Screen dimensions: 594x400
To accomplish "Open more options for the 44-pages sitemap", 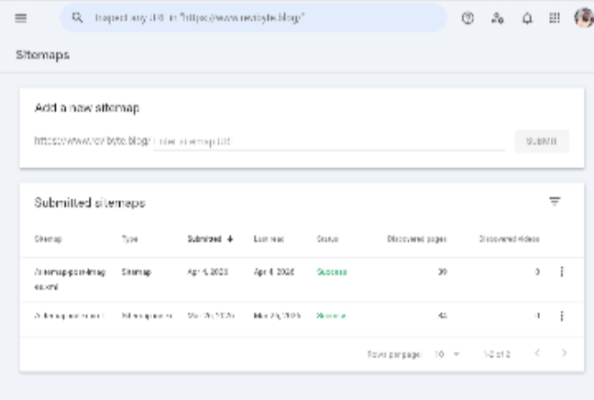I will [x=562, y=316].
